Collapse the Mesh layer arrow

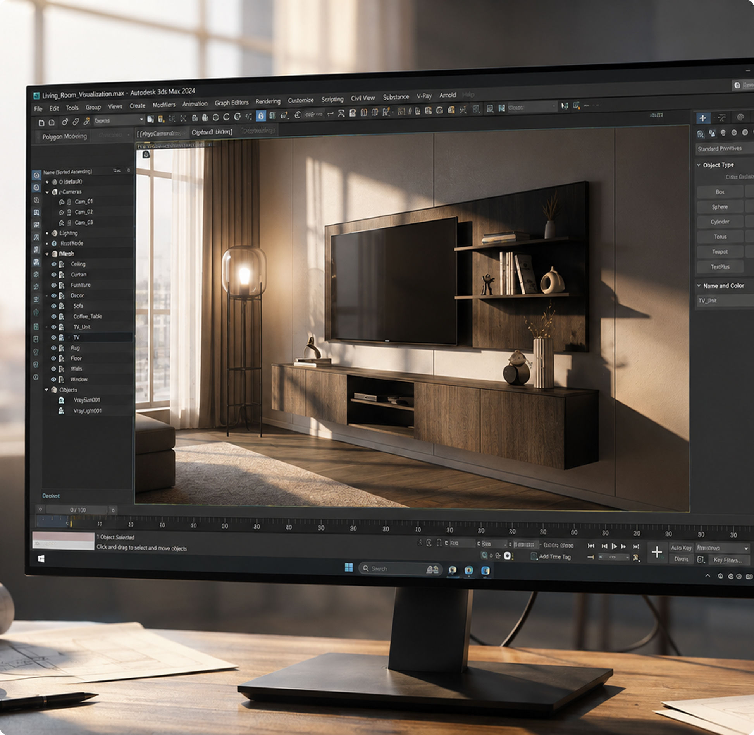click(47, 254)
